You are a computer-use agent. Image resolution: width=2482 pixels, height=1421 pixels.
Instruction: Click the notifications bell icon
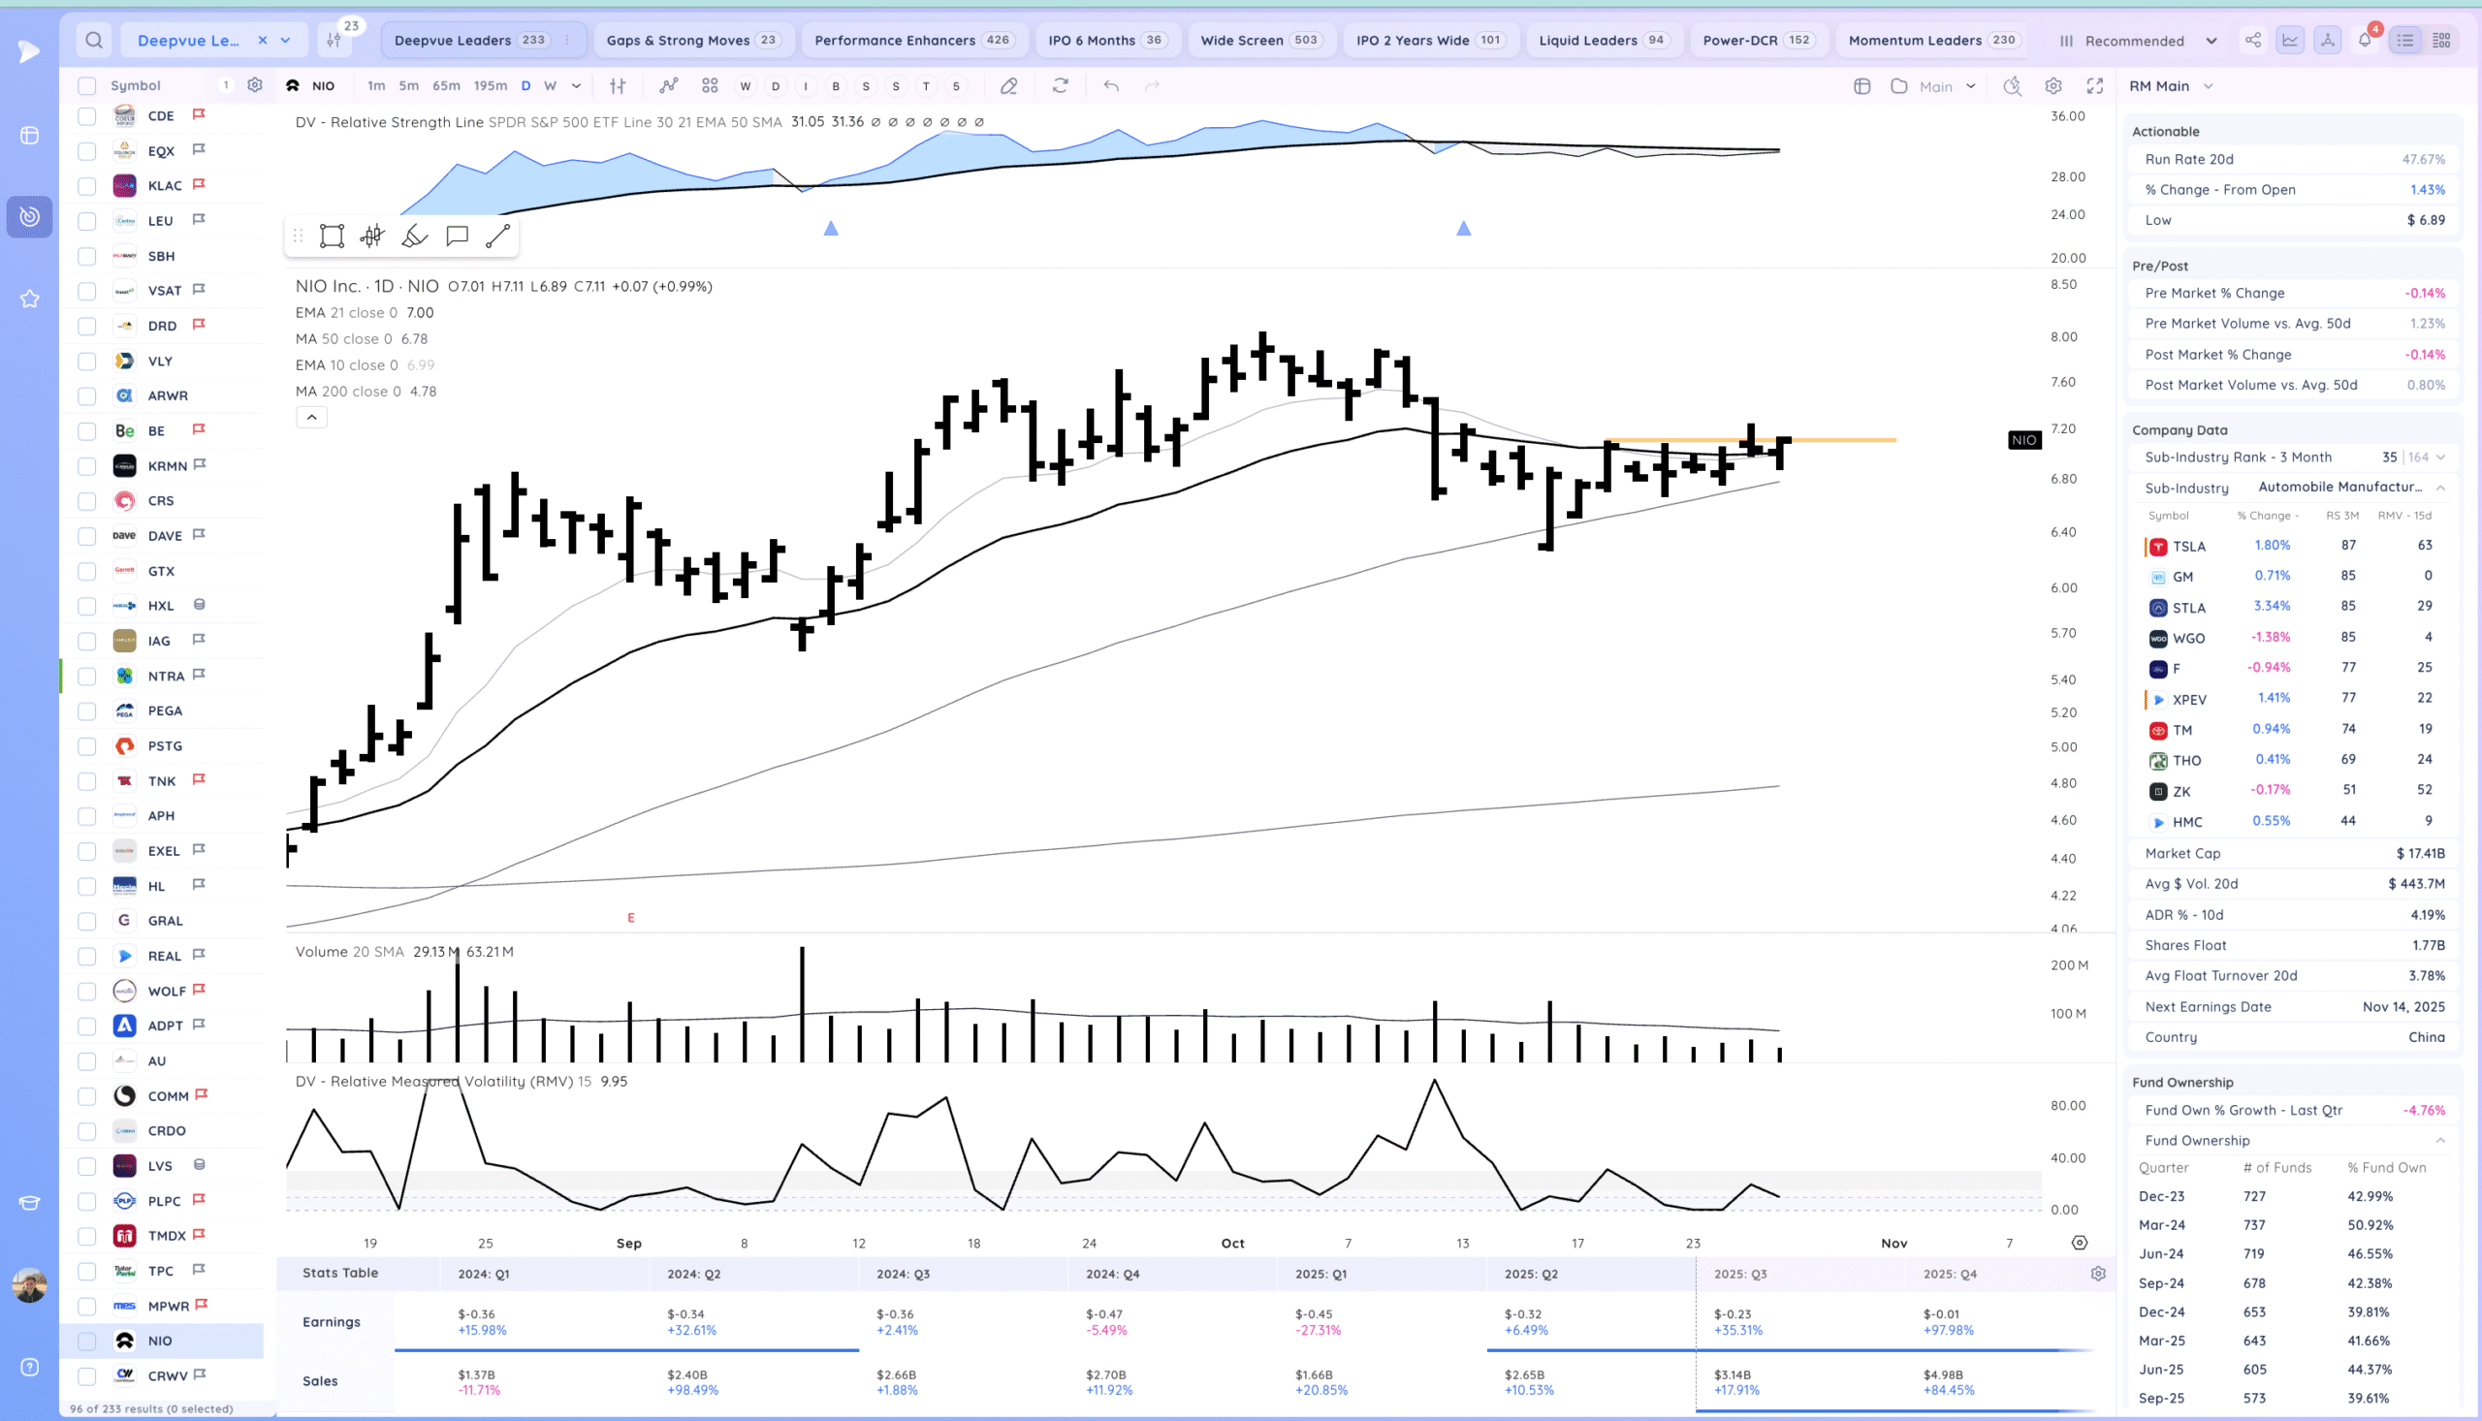coord(2364,40)
